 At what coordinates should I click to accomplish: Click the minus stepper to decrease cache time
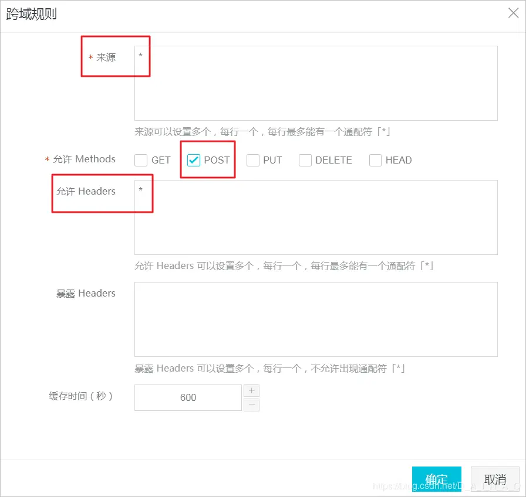251,404
